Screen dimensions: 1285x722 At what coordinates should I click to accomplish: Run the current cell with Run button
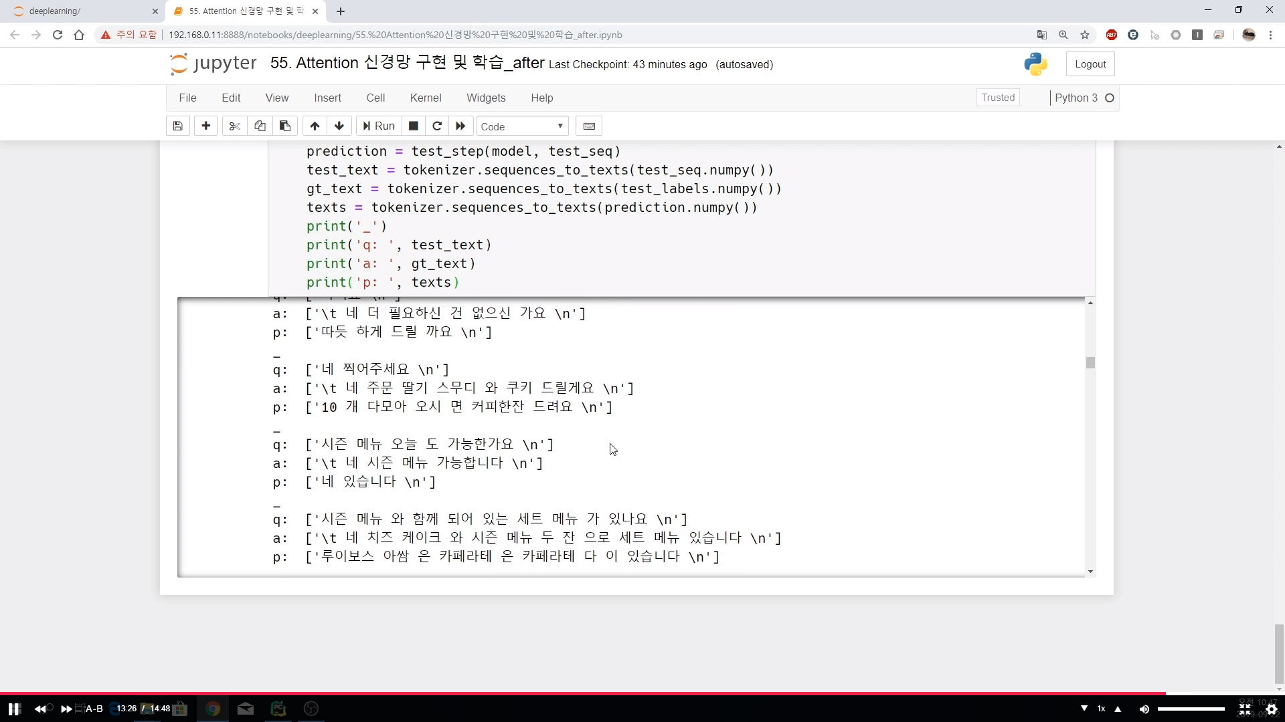pyautogui.click(x=379, y=126)
